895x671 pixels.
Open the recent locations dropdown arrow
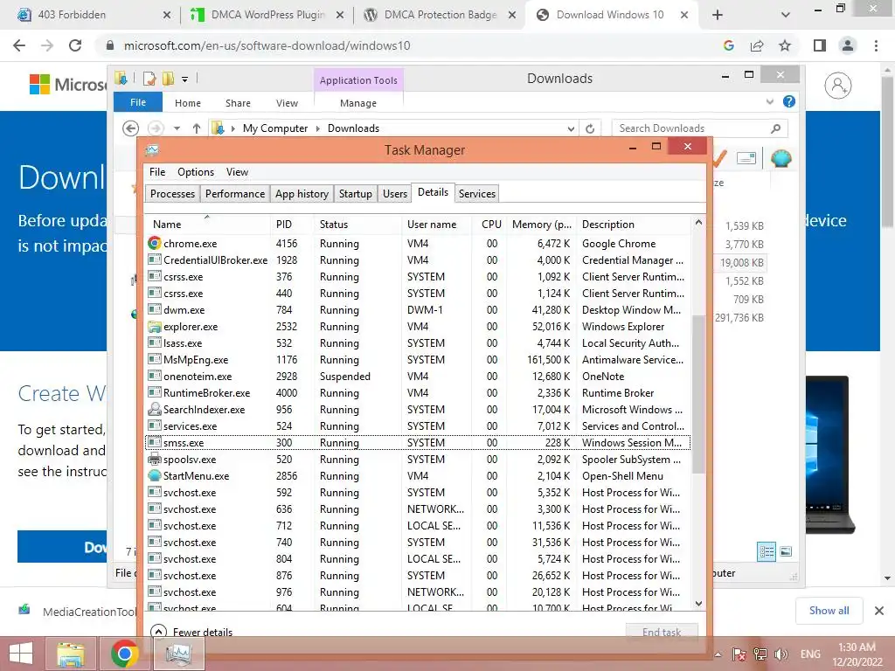(177, 128)
